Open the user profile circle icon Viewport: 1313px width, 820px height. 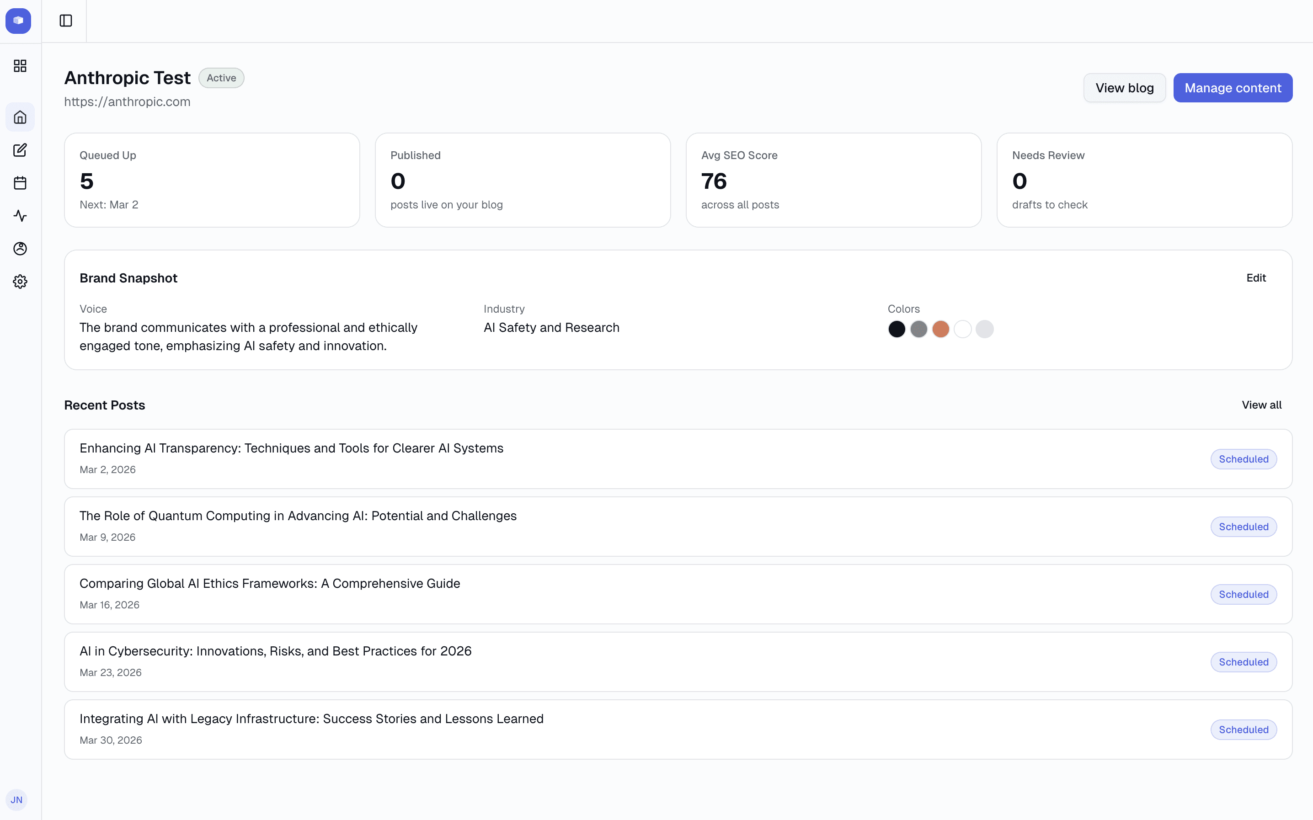pyautogui.click(x=20, y=248)
